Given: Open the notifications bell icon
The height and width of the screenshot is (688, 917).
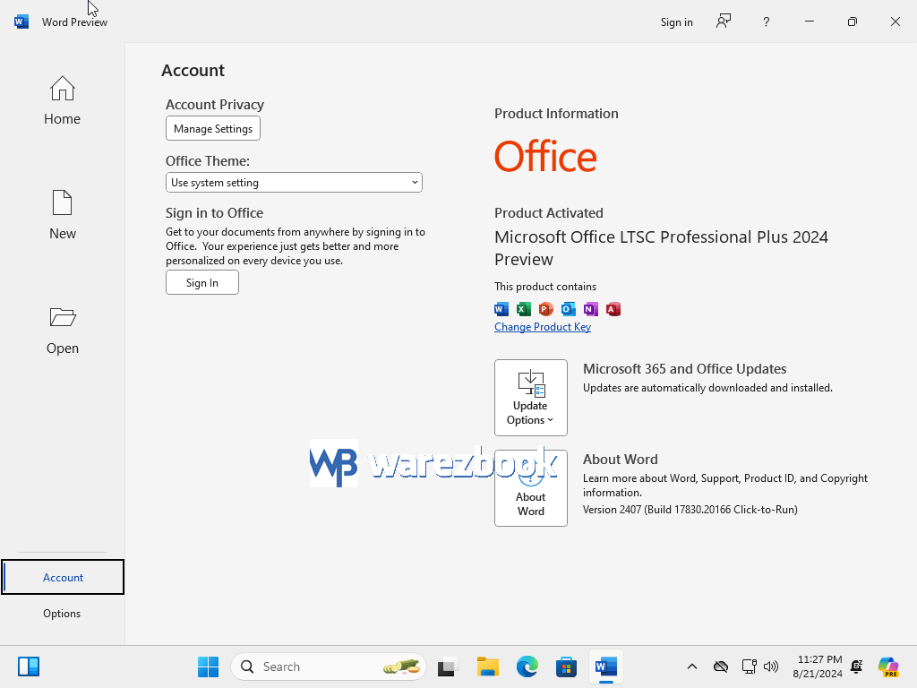Looking at the screenshot, I should (x=857, y=666).
